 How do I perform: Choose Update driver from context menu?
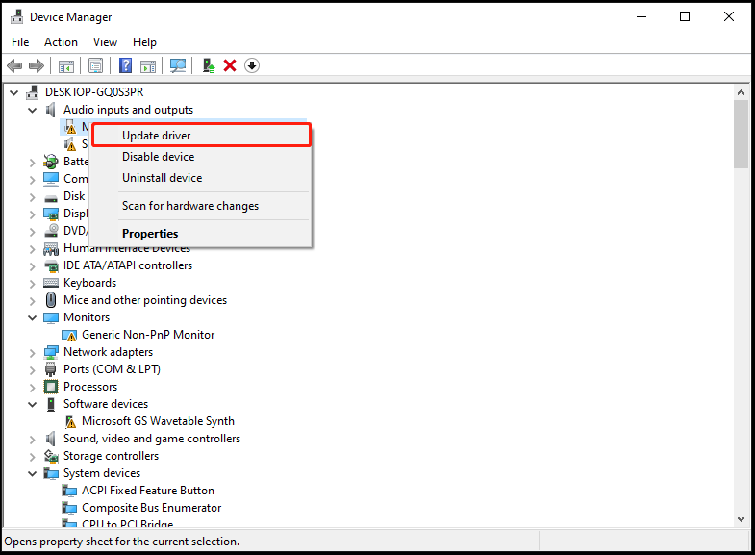click(x=201, y=136)
